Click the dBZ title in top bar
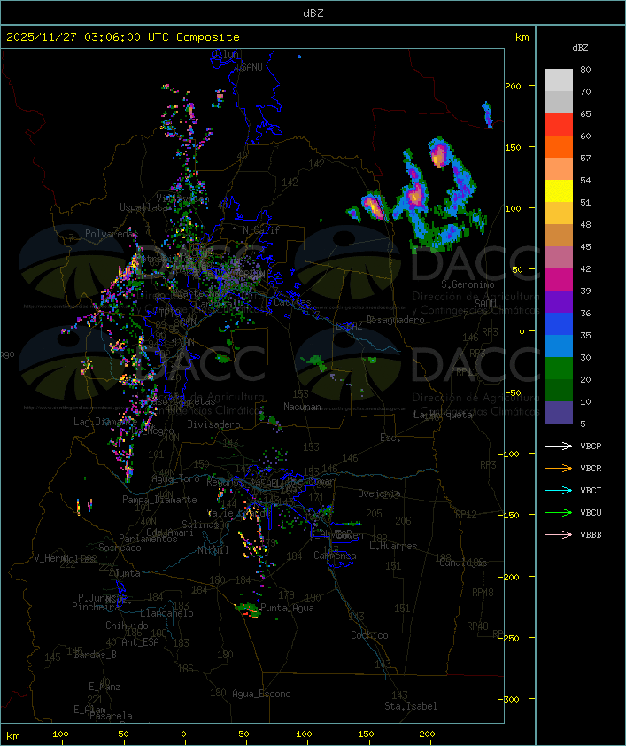This screenshot has width=626, height=746. click(x=313, y=12)
